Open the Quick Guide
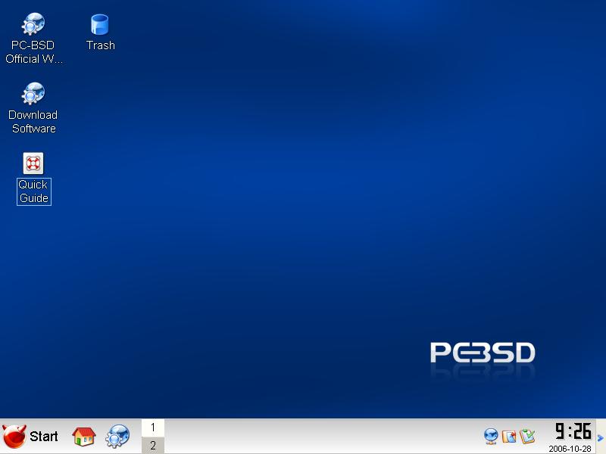The height and width of the screenshot is (454, 606). tap(33, 163)
